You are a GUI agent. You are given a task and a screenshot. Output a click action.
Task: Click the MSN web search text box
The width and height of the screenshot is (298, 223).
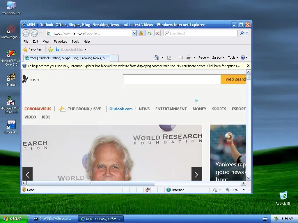(x=172, y=79)
